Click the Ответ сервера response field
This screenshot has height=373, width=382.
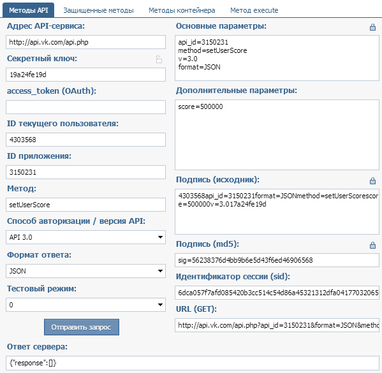coord(193,363)
